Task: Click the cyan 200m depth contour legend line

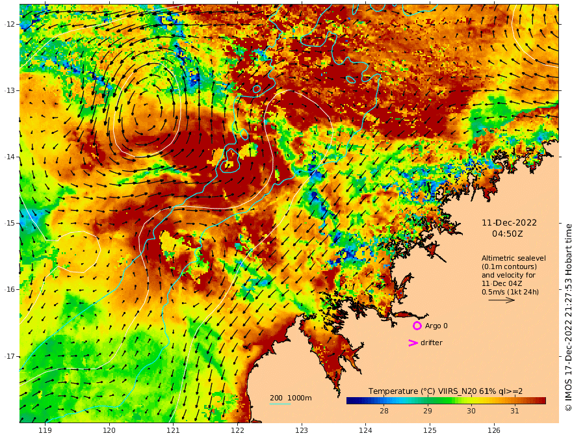Action: [279, 404]
